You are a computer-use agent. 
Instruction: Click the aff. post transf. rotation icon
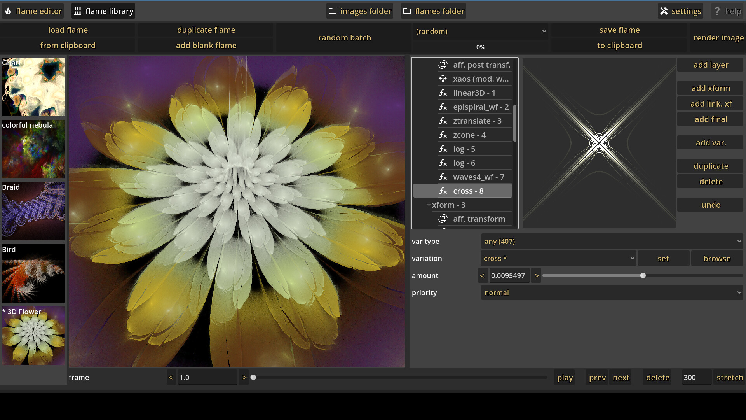[443, 65]
